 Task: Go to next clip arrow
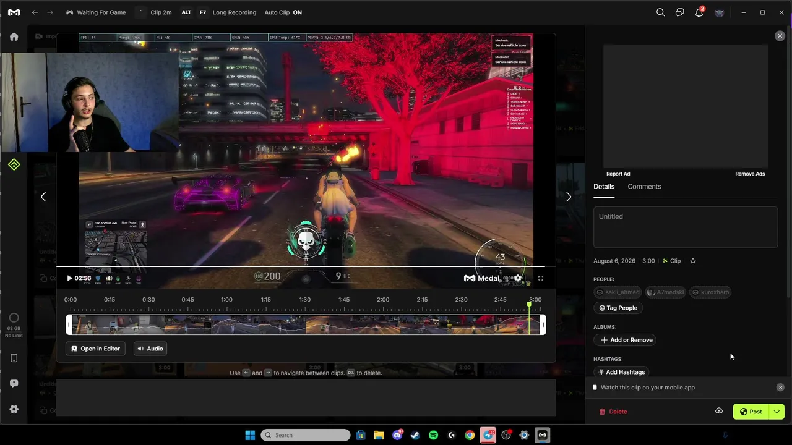(569, 197)
